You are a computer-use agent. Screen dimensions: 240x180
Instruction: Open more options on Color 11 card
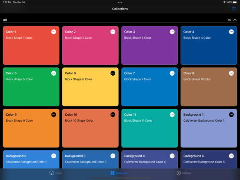172,114
